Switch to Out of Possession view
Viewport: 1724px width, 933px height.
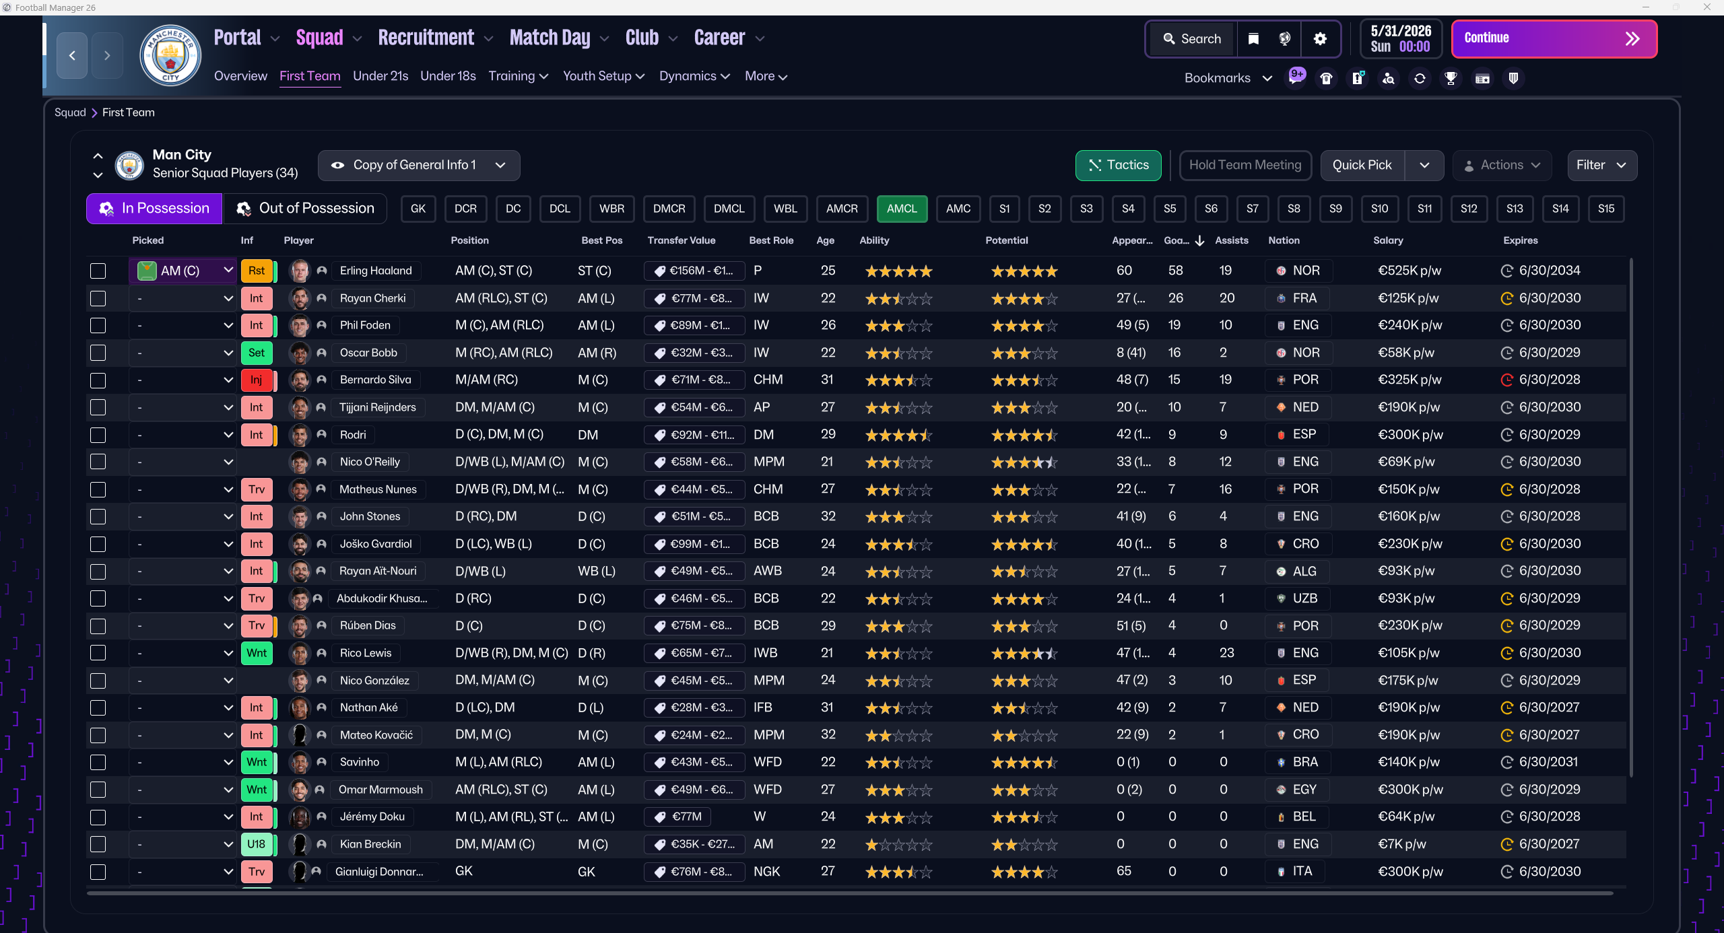(x=306, y=209)
